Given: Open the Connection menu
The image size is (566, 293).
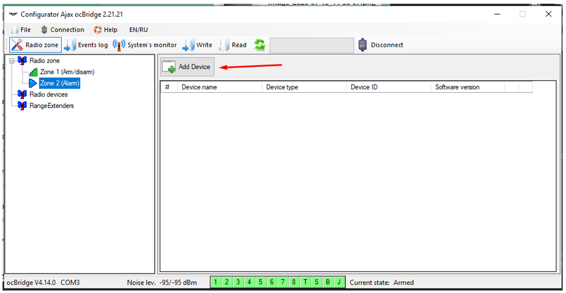Looking at the screenshot, I should pos(62,30).
